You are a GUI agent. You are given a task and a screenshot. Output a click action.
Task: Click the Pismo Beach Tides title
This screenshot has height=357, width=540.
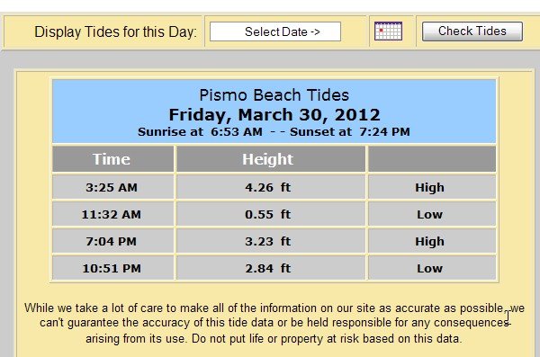pos(274,95)
